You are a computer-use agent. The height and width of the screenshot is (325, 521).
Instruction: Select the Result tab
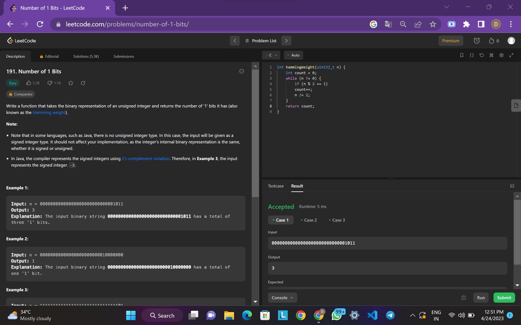pyautogui.click(x=297, y=186)
